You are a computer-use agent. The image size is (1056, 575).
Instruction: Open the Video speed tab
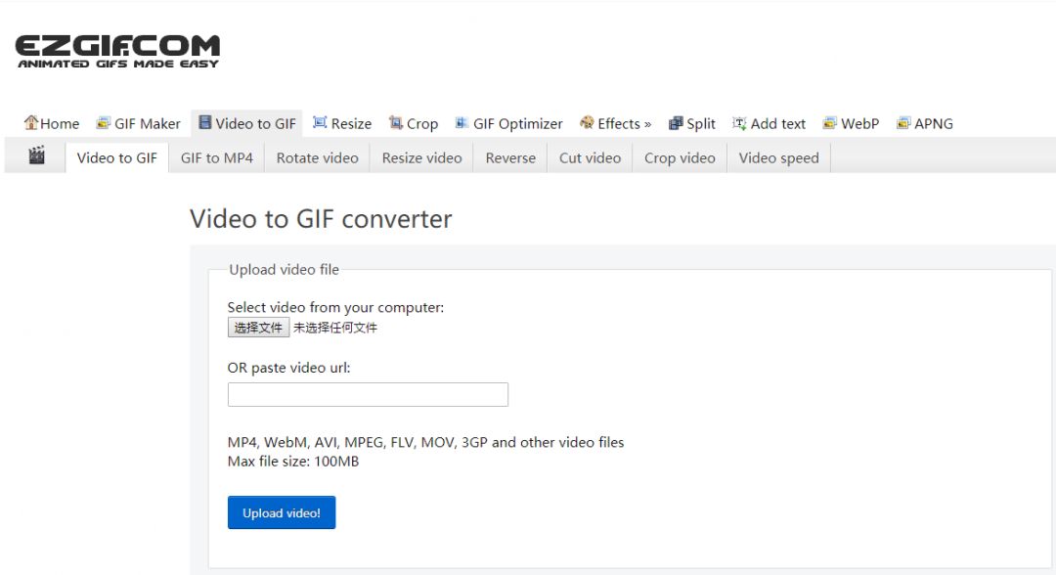pyautogui.click(x=778, y=158)
